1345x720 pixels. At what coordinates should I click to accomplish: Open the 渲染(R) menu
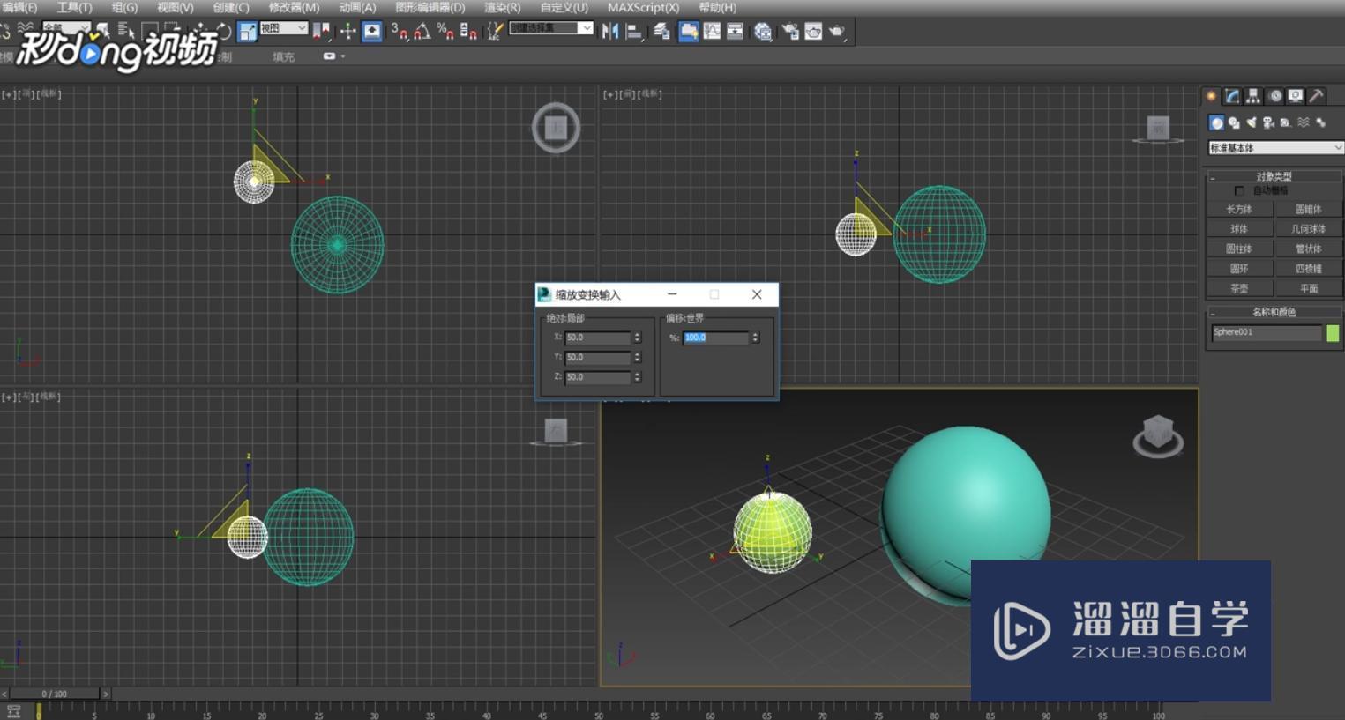pyautogui.click(x=502, y=7)
